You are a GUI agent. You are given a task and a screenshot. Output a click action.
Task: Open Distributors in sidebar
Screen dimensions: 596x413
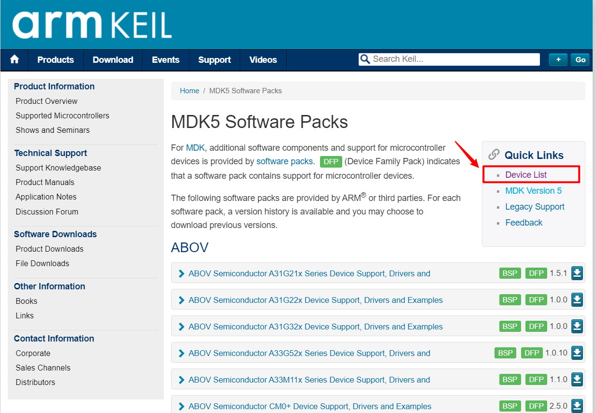tap(35, 382)
